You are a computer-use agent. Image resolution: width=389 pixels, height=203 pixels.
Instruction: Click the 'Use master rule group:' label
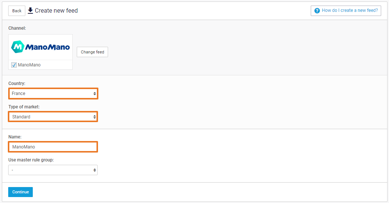click(x=31, y=160)
